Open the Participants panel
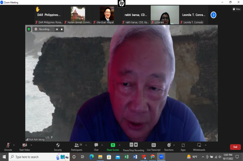The width and height of the screenshot is (243, 161). 76,145
